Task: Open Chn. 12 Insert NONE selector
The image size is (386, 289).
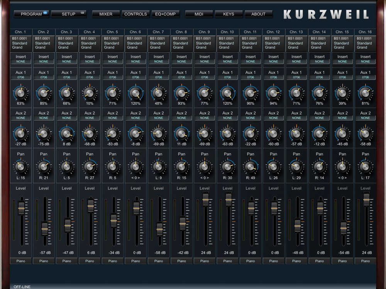Action: coord(274,61)
